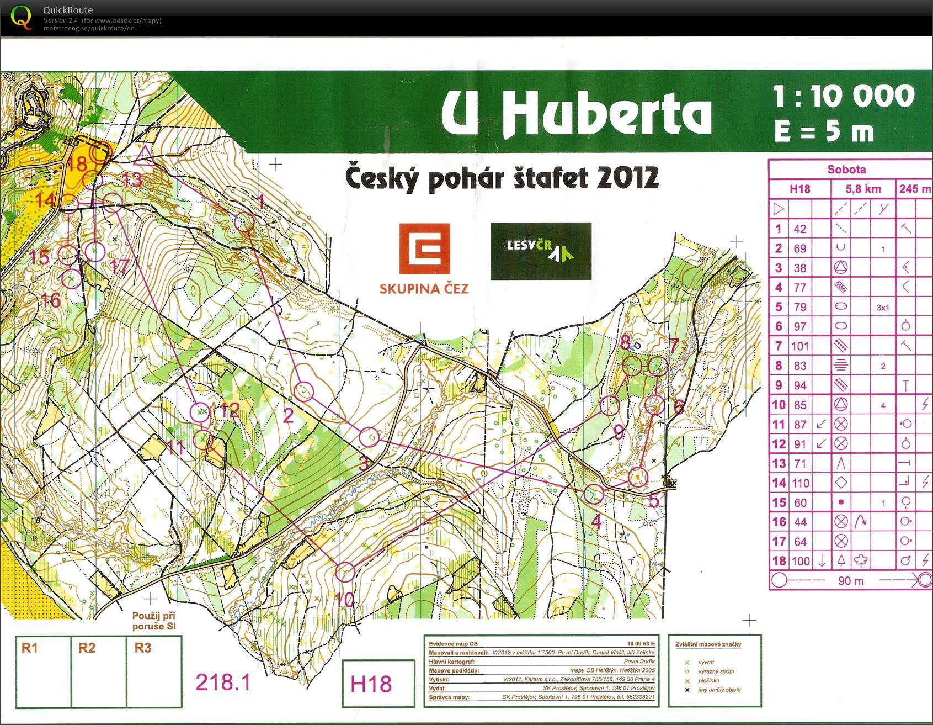Click the "3x1" dimension cell
The height and width of the screenshot is (725, 933).
[x=883, y=308]
